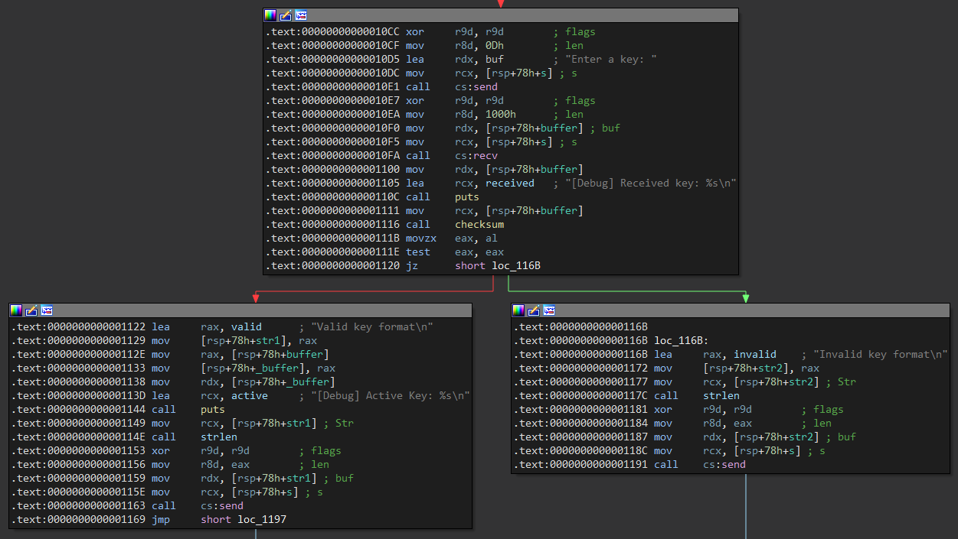Click the pencil icon on the loc_116B block
This screenshot has height=539, width=958.
pos(534,310)
